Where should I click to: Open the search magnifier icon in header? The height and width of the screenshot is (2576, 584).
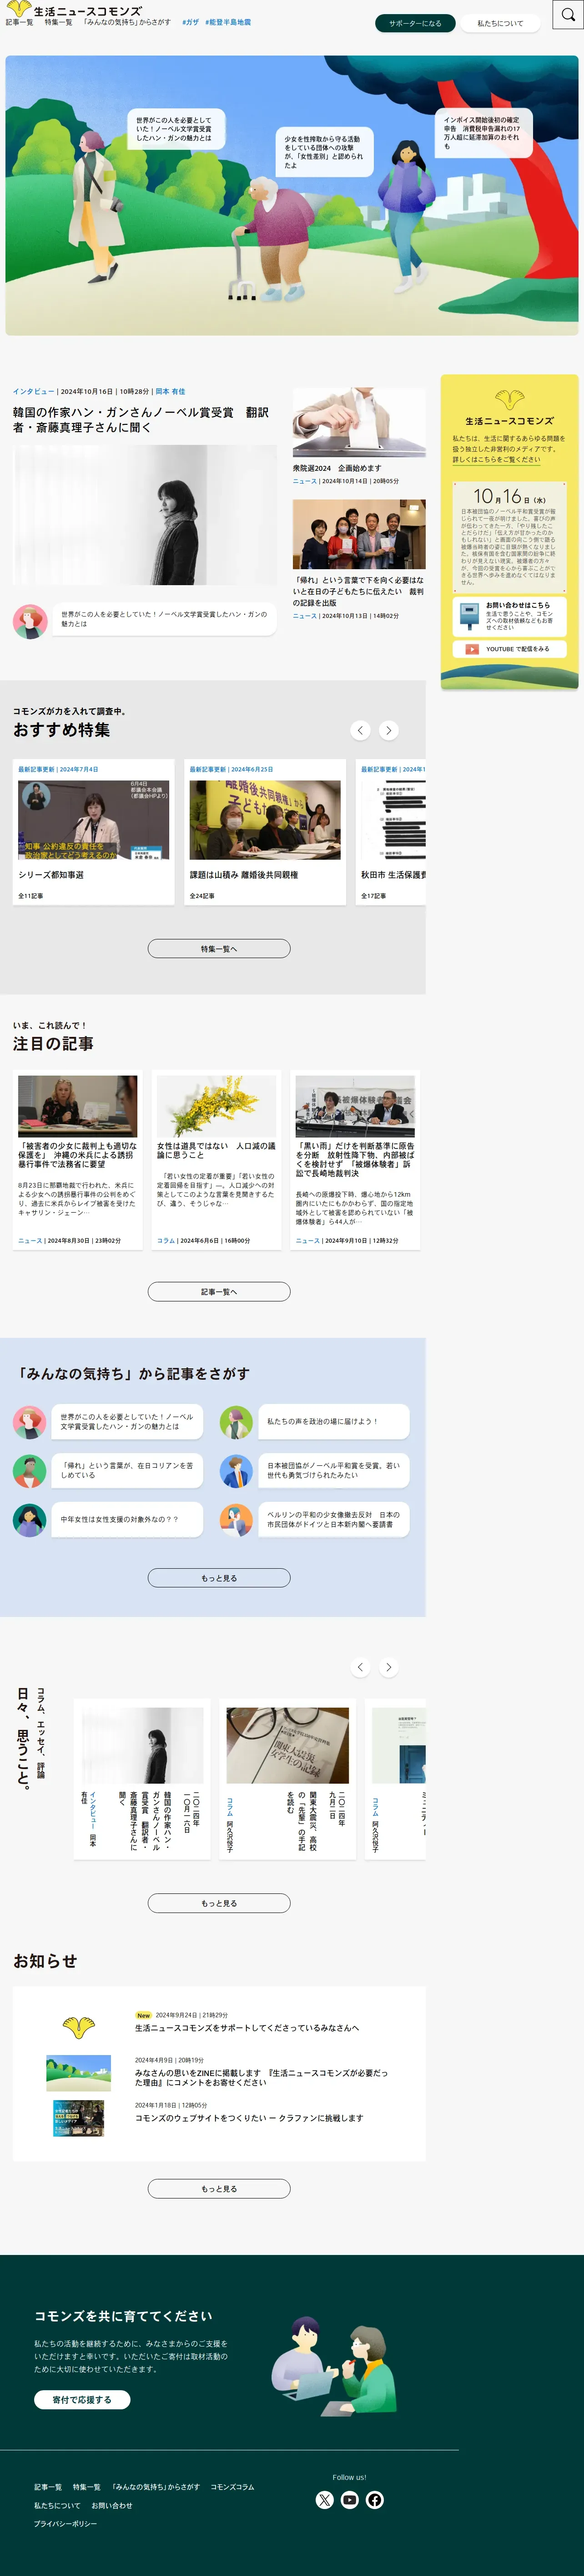point(568,15)
